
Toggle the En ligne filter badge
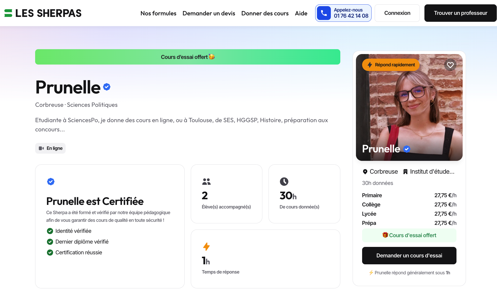click(50, 148)
